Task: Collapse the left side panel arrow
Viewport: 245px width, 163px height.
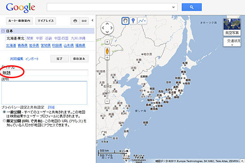Action: 92,20
